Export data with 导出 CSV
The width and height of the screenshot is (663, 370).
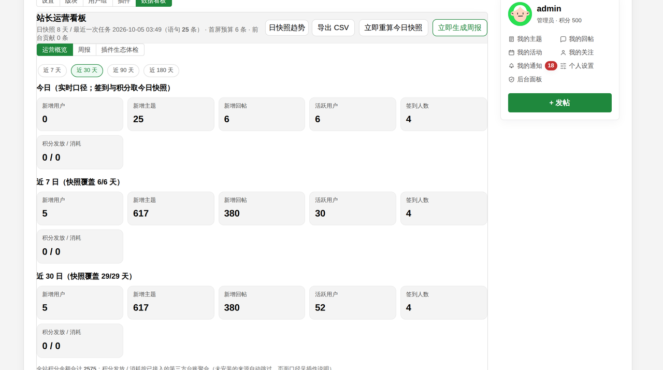[333, 27]
